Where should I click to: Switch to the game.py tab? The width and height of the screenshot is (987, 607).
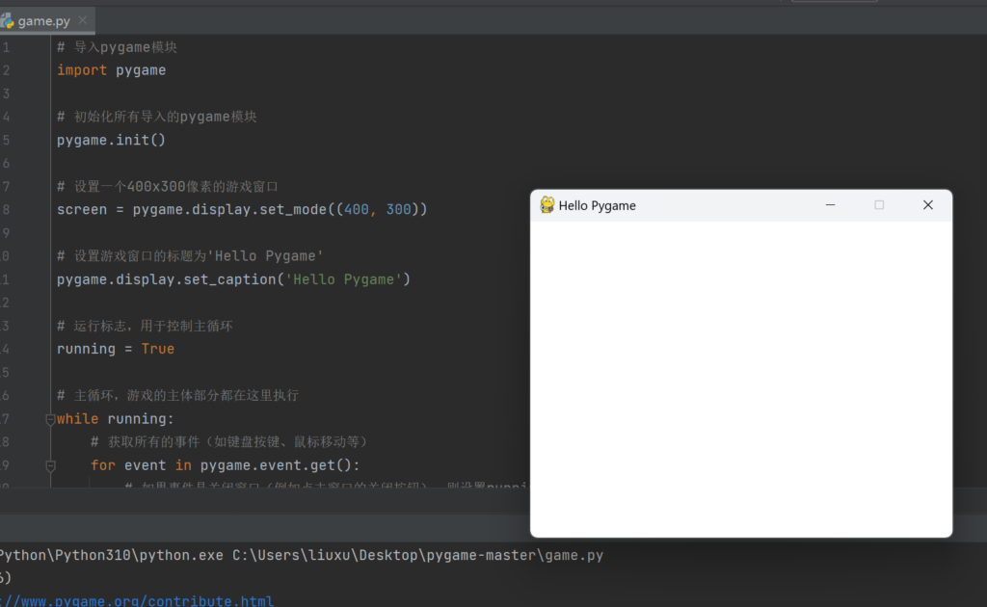(x=43, y=20)
